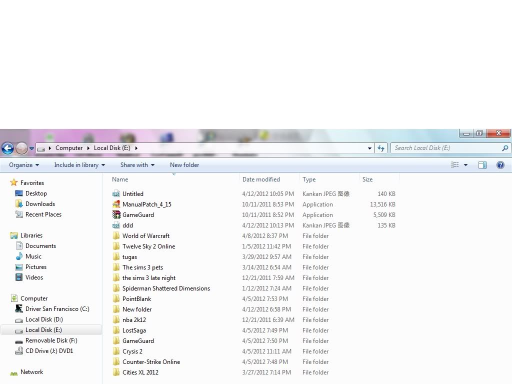Expand the arrow after Computer in the address bar
Viewport: 512px width, 384px height.
click(88, 148)
